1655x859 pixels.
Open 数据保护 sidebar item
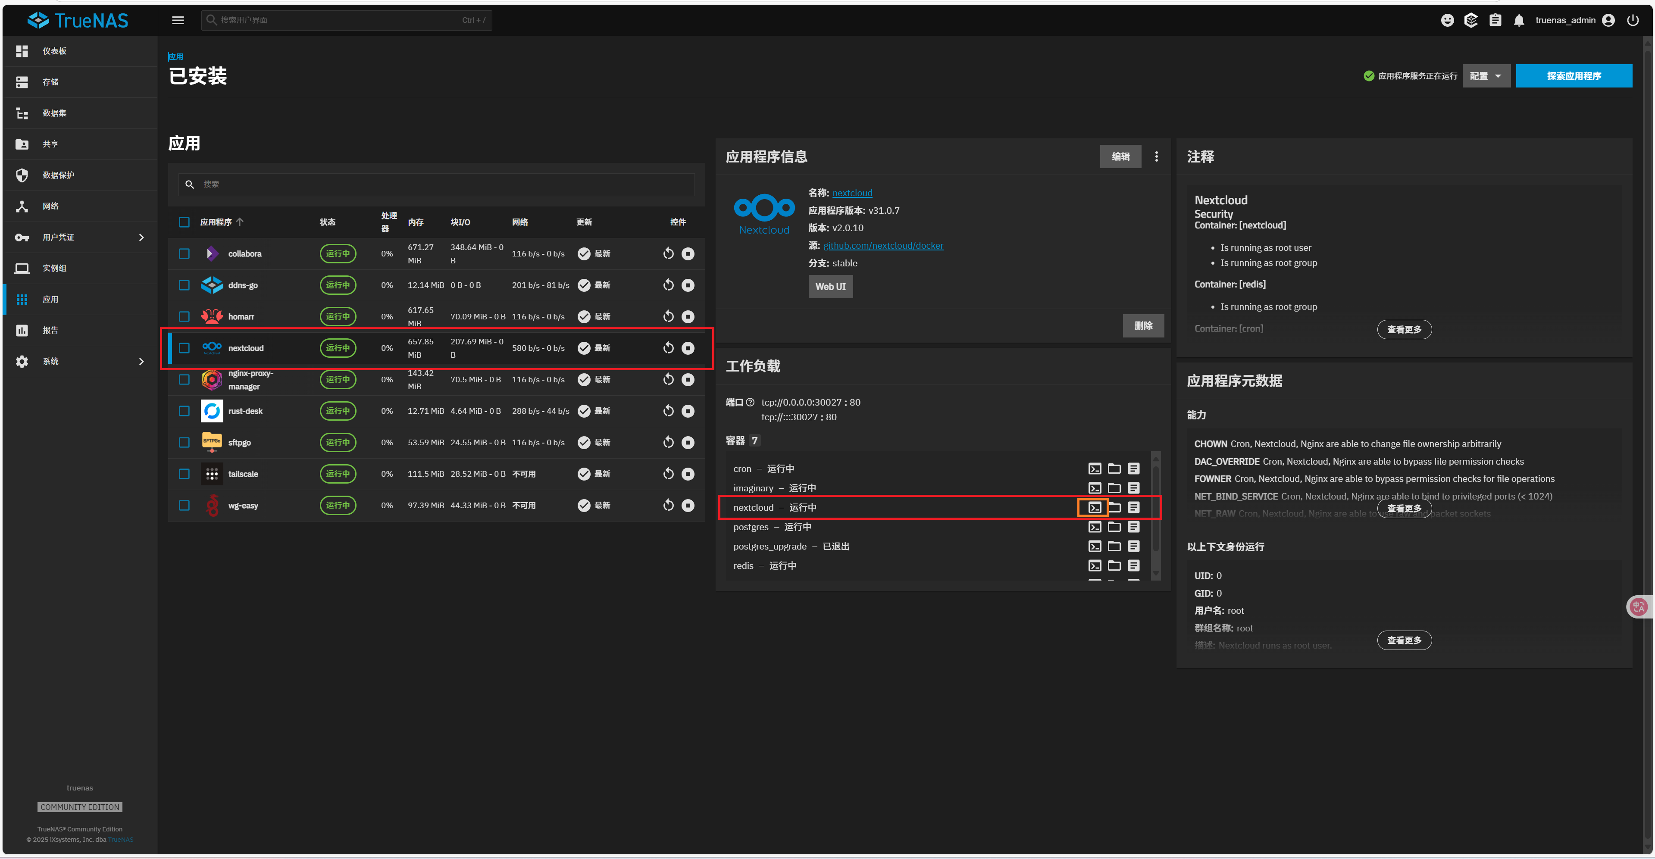pyautogui.click(x=58, y=175)
